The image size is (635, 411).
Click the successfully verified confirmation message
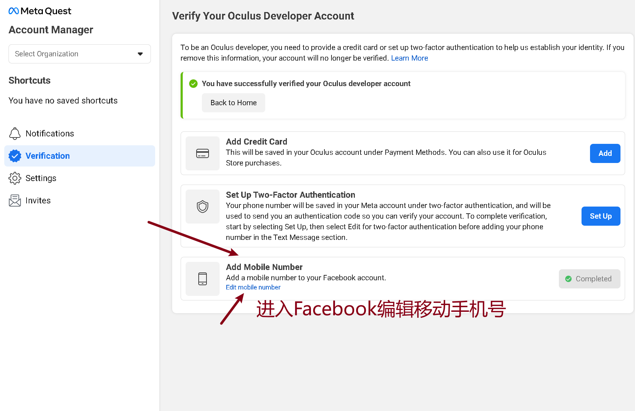pos(306,84)
